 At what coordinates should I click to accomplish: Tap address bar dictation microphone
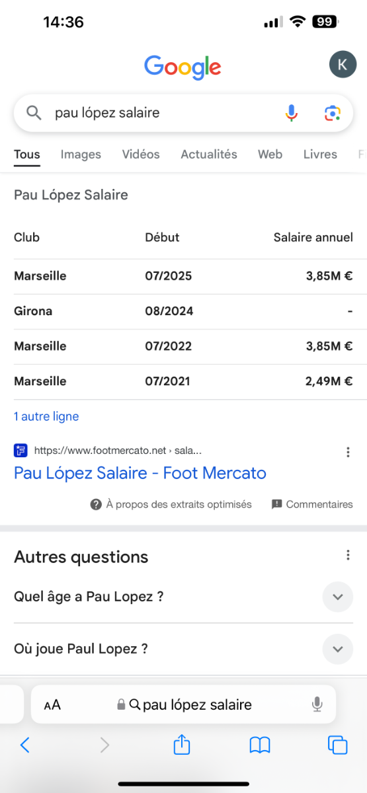pos(317,704)
